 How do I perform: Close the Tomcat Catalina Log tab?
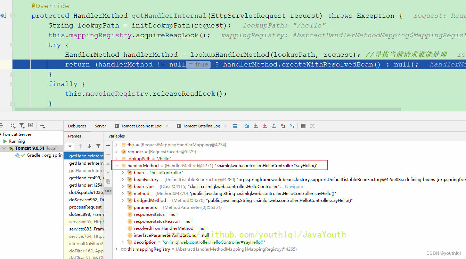point(226,126)
